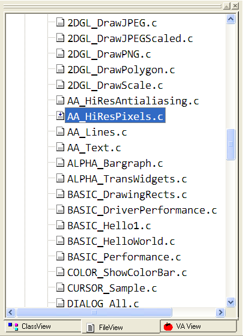The height and width of the screenshot is (336, 243).
Task: Select AA_HiResAntialiasing.c in the tree
Action: tap(133, 101)
